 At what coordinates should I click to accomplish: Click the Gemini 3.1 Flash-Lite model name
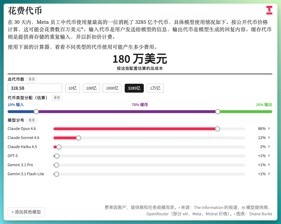click(26, 174)
